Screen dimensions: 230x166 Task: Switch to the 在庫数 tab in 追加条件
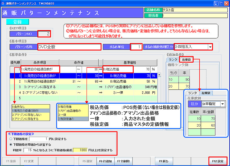tap(186, 59)
